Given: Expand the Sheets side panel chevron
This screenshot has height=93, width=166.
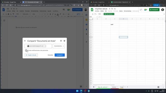Looking at the screenshot, I should click(x=163, y=87).
